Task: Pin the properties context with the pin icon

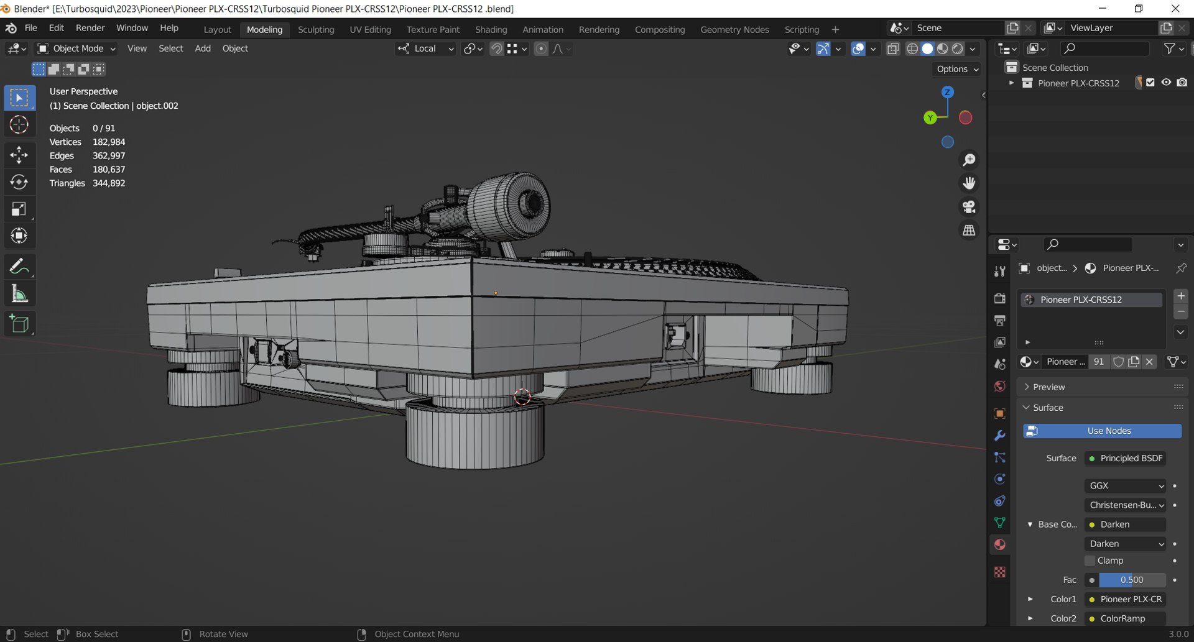Action: (x=1181, y=268)
